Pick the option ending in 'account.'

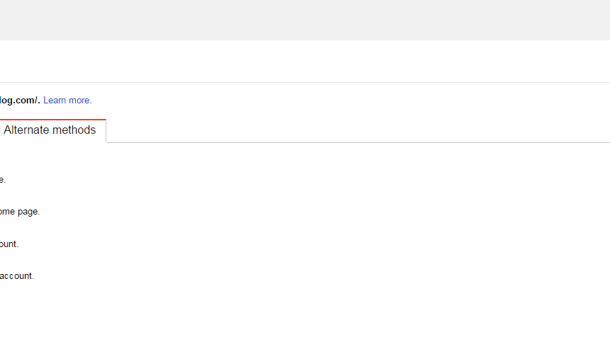(17, 276)
